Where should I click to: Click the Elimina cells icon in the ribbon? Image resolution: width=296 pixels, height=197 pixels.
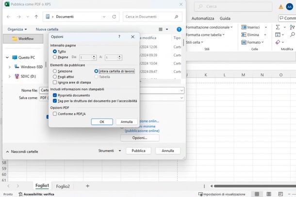click(x=244, y=35)
